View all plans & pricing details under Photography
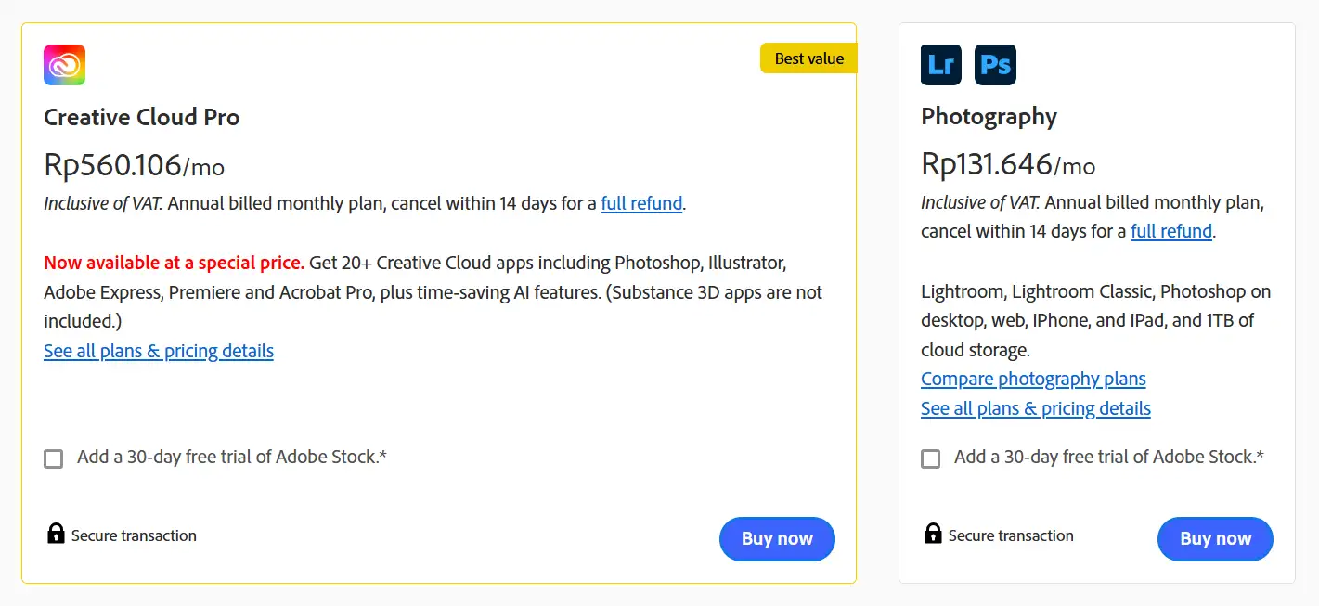 (x=1035, y=408)
